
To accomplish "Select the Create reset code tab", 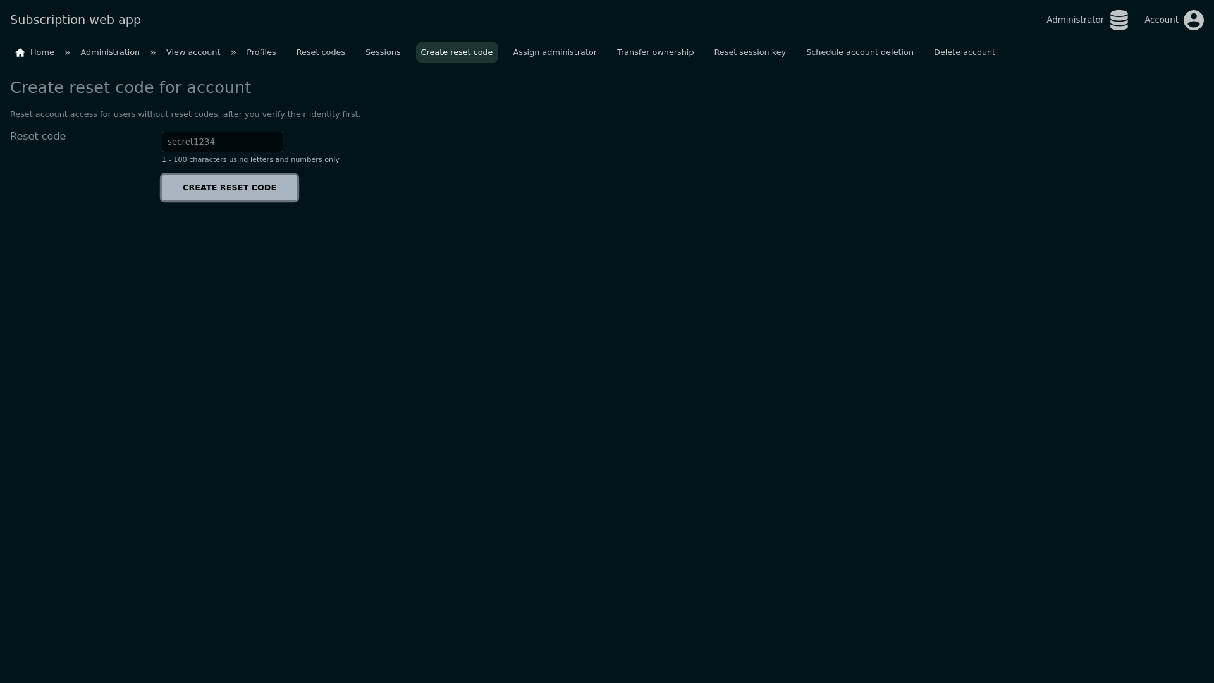I will pyautogui.click(x=456, y=52).
